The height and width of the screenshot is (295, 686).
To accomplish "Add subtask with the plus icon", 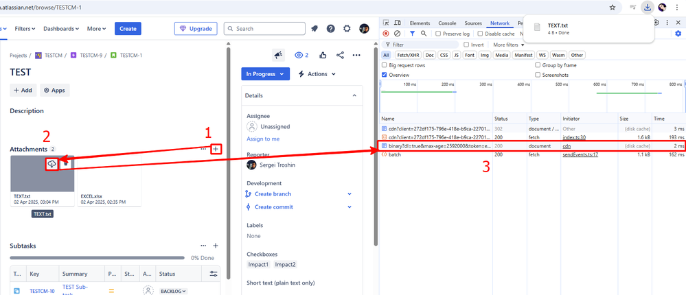I will point(215,246).
